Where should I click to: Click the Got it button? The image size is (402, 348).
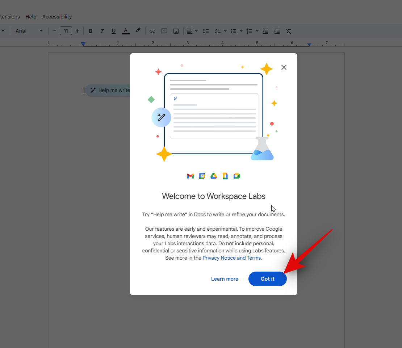point(267,279)
